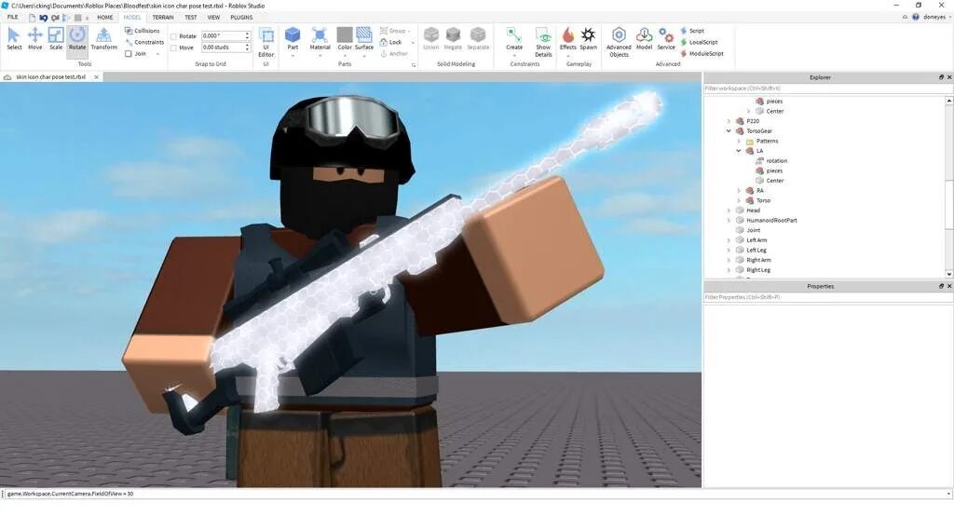Click the Explorer scrollbar down arrow

(949, 274)
